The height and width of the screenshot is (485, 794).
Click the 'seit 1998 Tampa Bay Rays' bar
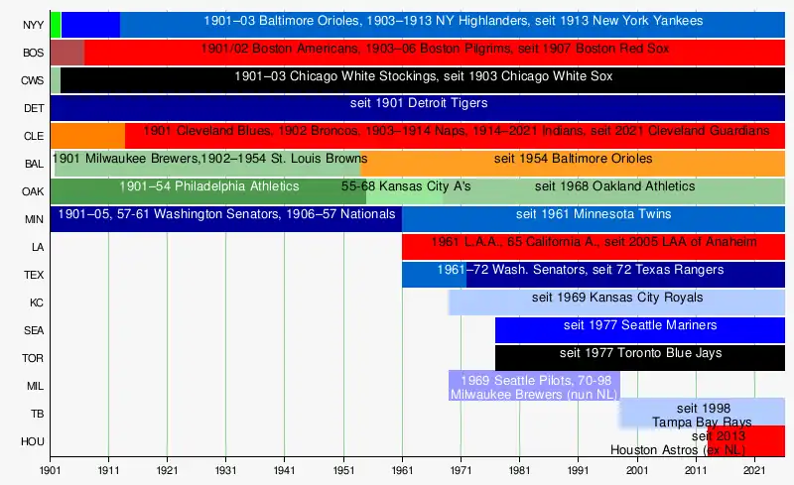click(703, 414)
